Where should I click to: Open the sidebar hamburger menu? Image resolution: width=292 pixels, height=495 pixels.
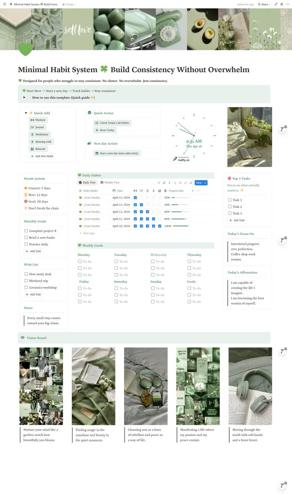tap(5, 4)
